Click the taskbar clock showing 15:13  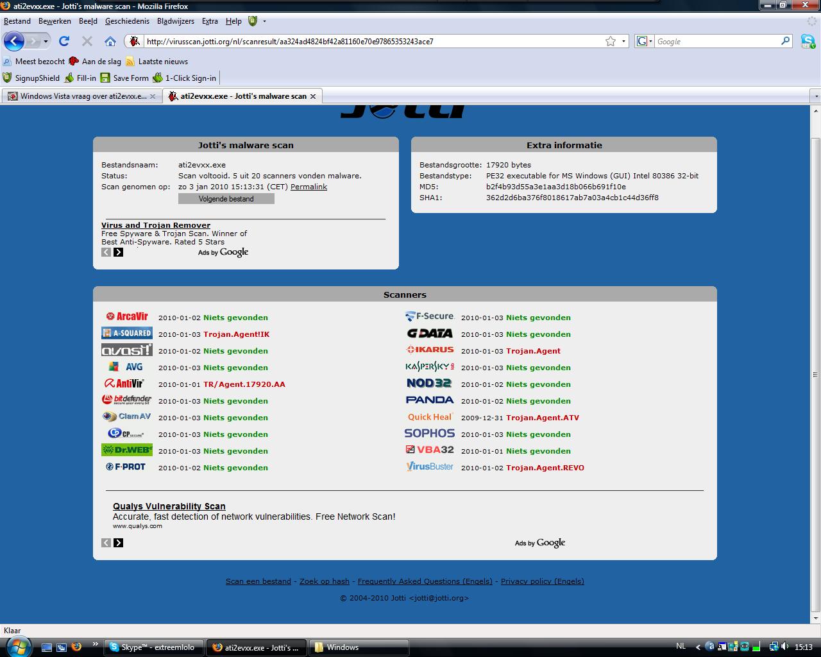pyautogui.click(x=803, y=647)
